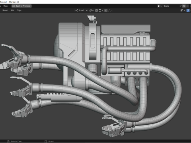Image resolution: width=191 pixels, height=143 pixels.
Task: Toggle proportional editing
Action: point(106,10)
